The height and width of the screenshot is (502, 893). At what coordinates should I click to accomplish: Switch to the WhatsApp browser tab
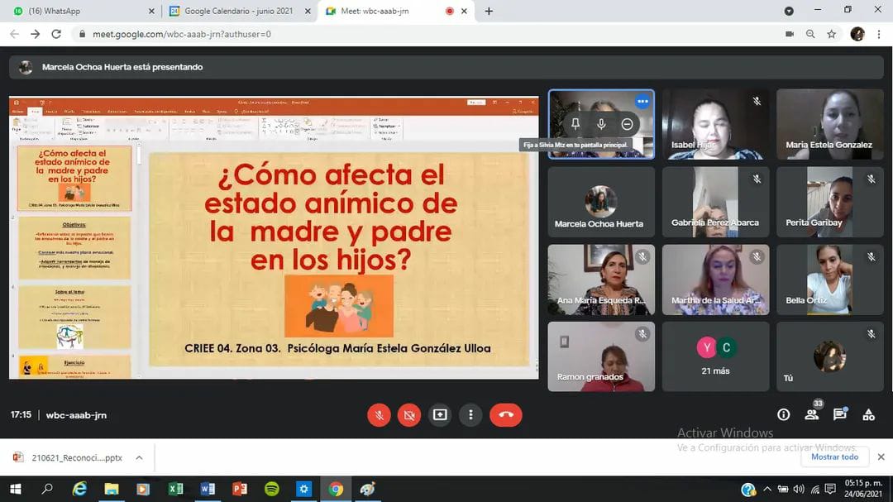pos(79,11)
